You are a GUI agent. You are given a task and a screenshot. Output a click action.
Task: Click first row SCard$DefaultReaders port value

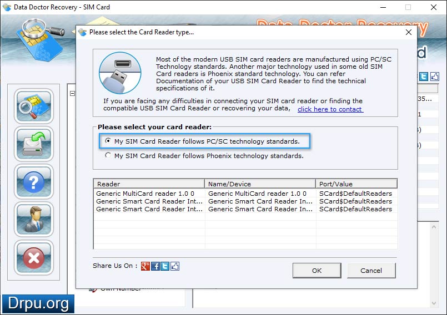(x=355, y=194)
